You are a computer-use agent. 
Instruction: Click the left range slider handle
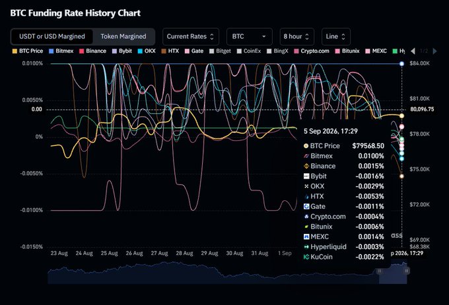(379, 271)
